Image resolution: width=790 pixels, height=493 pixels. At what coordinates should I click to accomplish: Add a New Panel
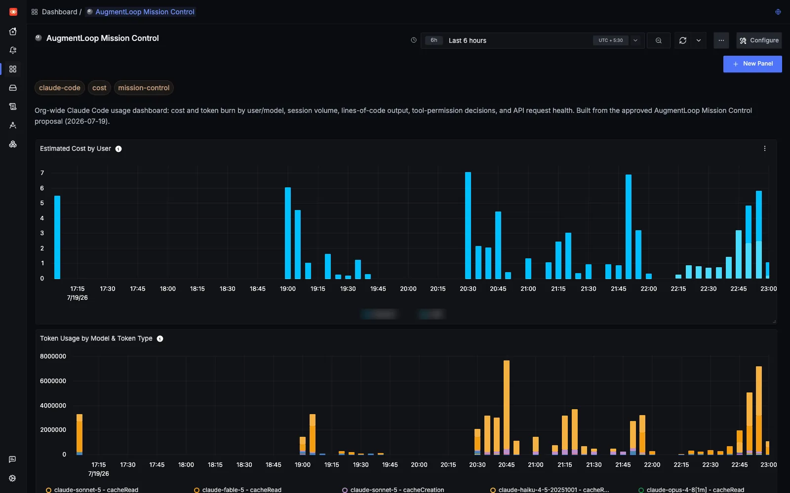pos(752,64)
